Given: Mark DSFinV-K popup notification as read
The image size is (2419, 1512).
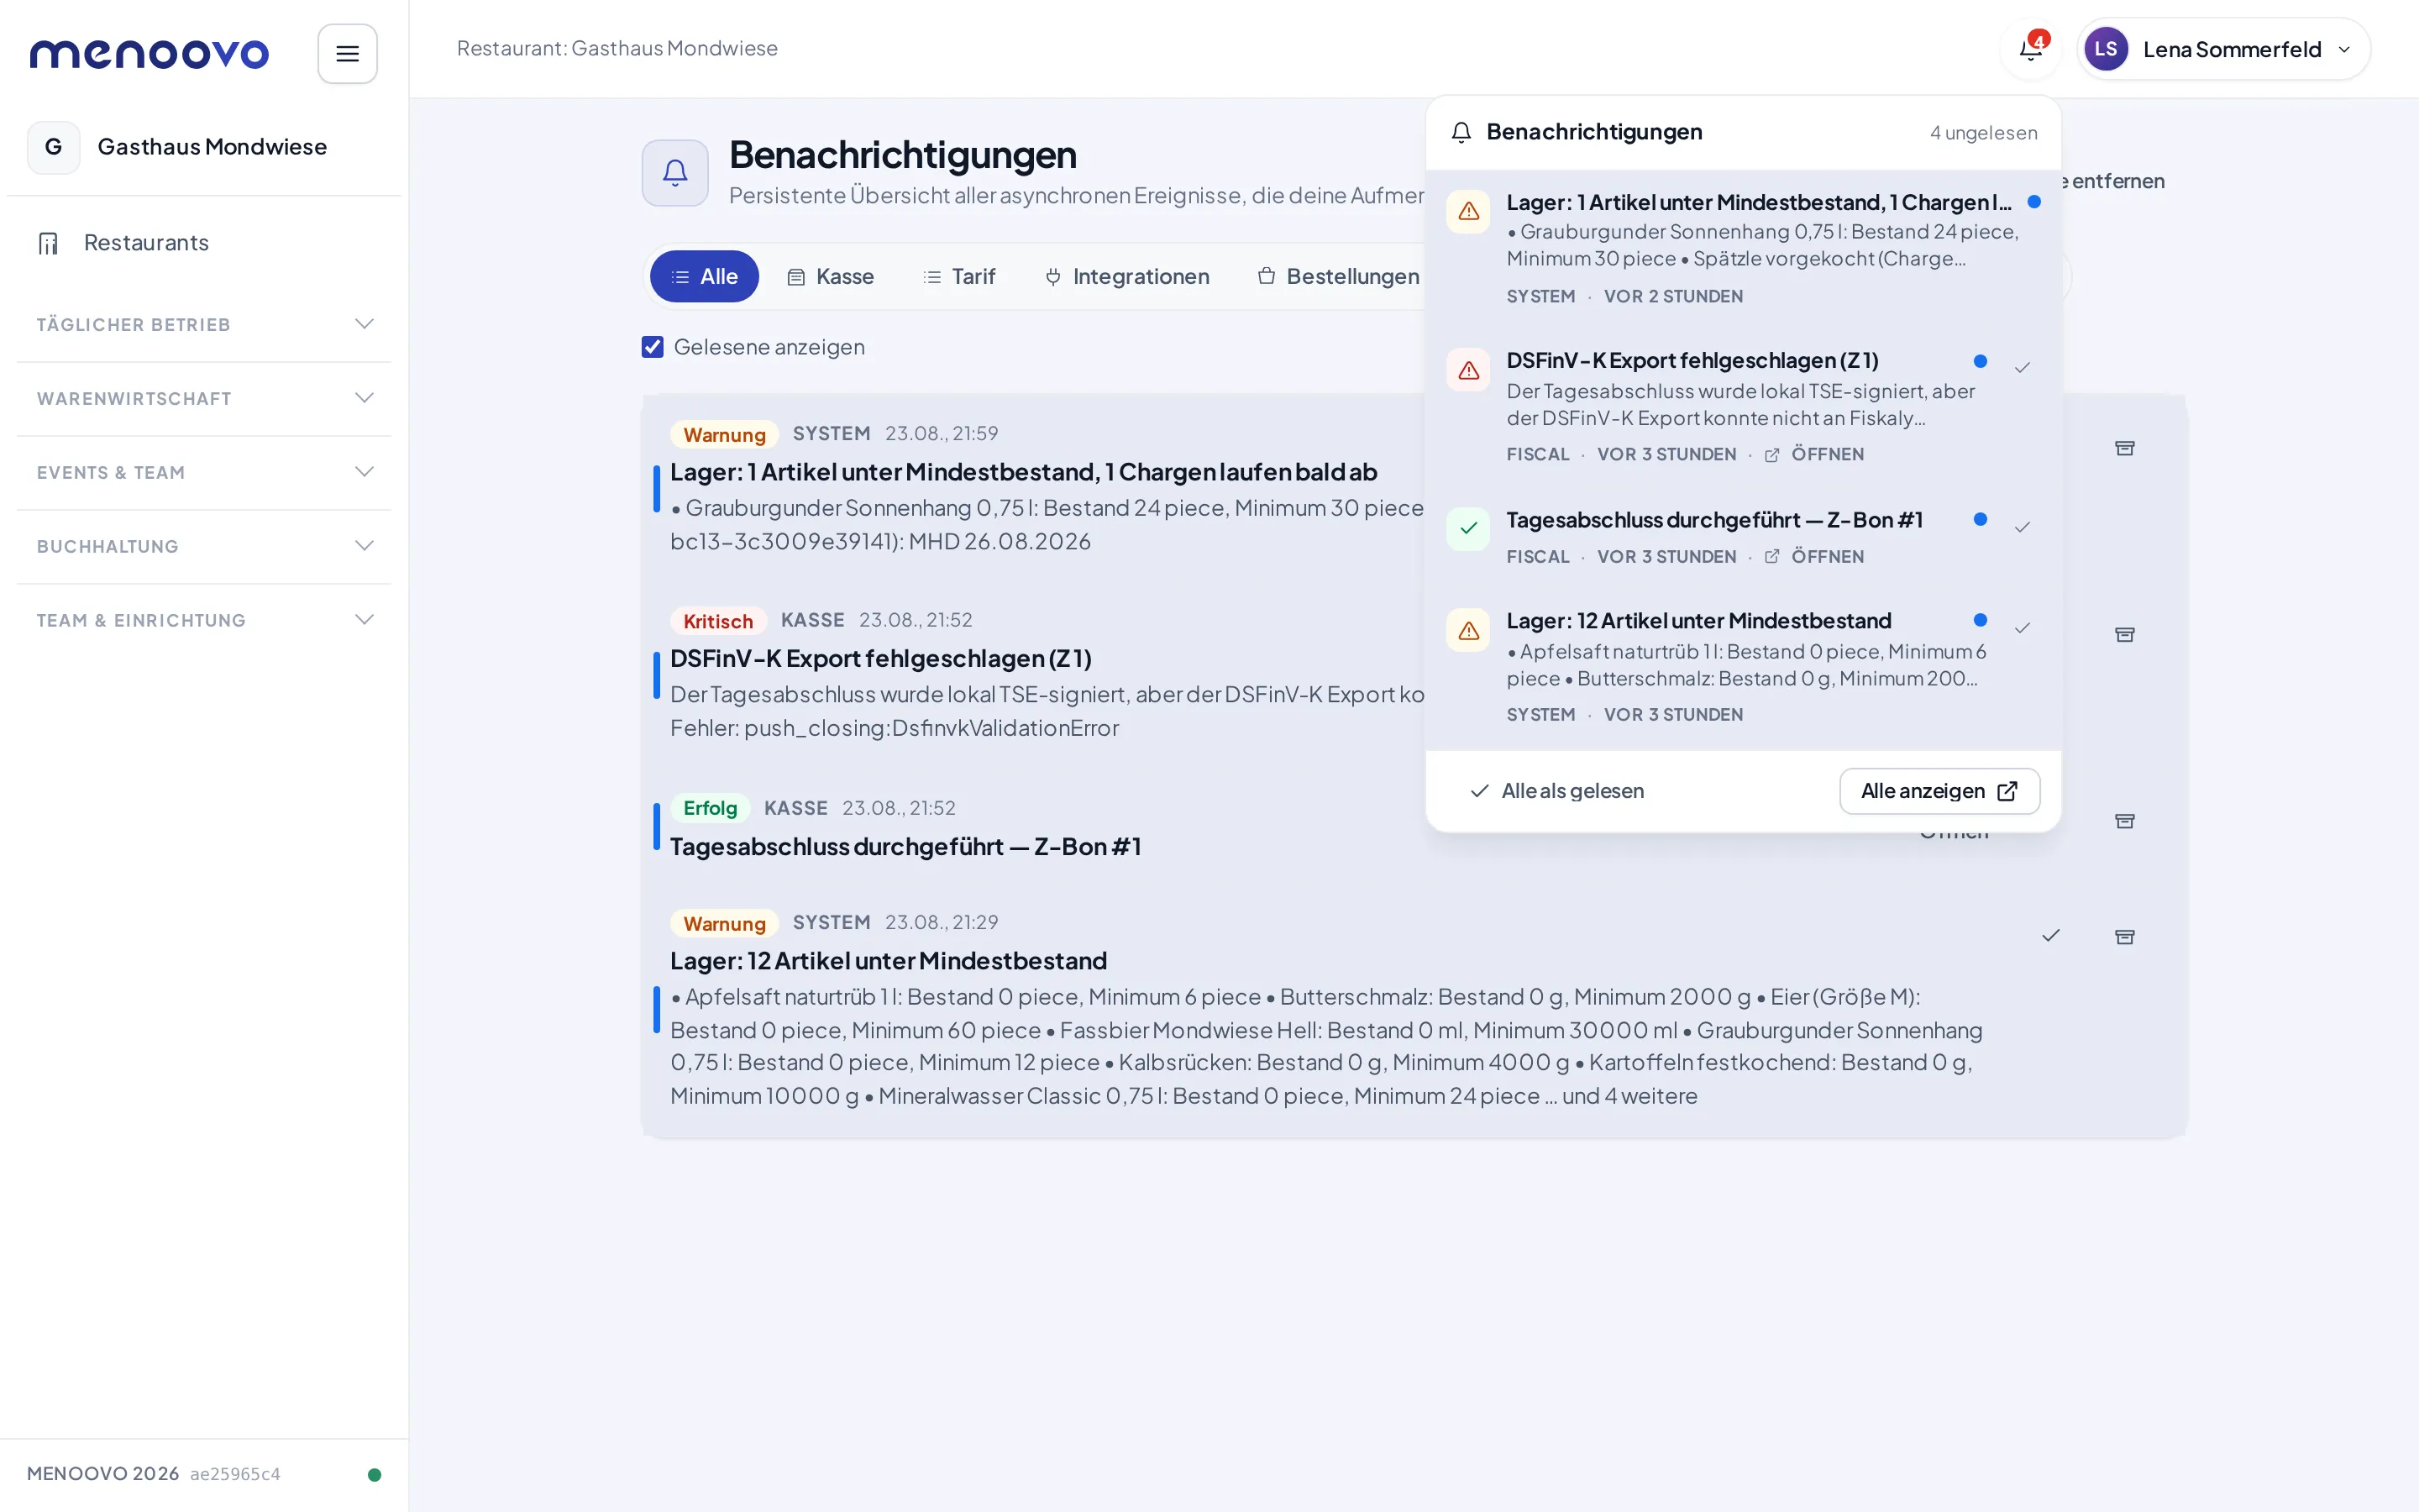Looking at the screenshot, I should (x=2023, y=368).
